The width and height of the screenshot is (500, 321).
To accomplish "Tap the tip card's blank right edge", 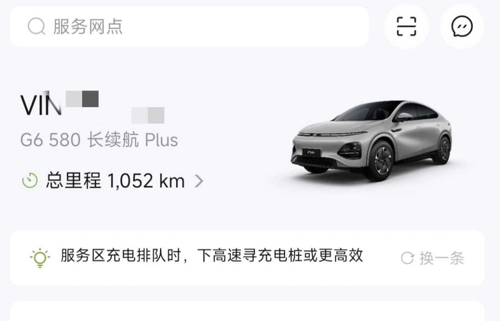I will 475,258.
